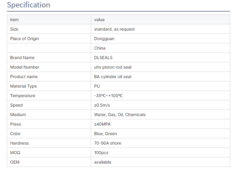Image resolution: width=245 pixels, height=171 pixels.
Task: Select 'Water, Gas, Oil, Chemicals' medium value
Action: click(120, 115)
